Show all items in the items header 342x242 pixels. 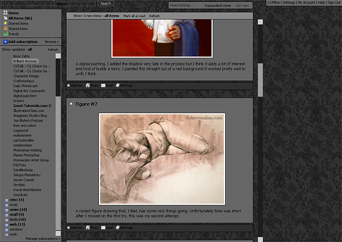coord(111,15)
